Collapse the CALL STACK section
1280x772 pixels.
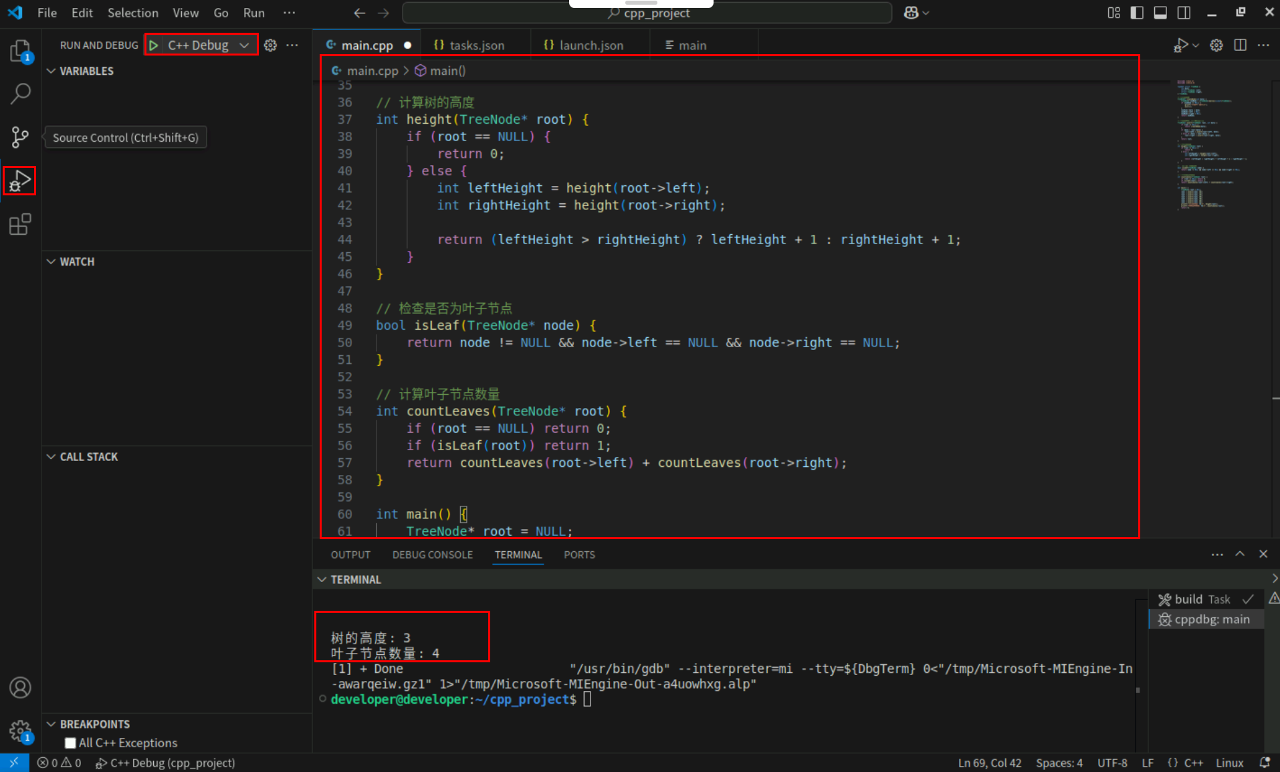(x=88, y=457)
